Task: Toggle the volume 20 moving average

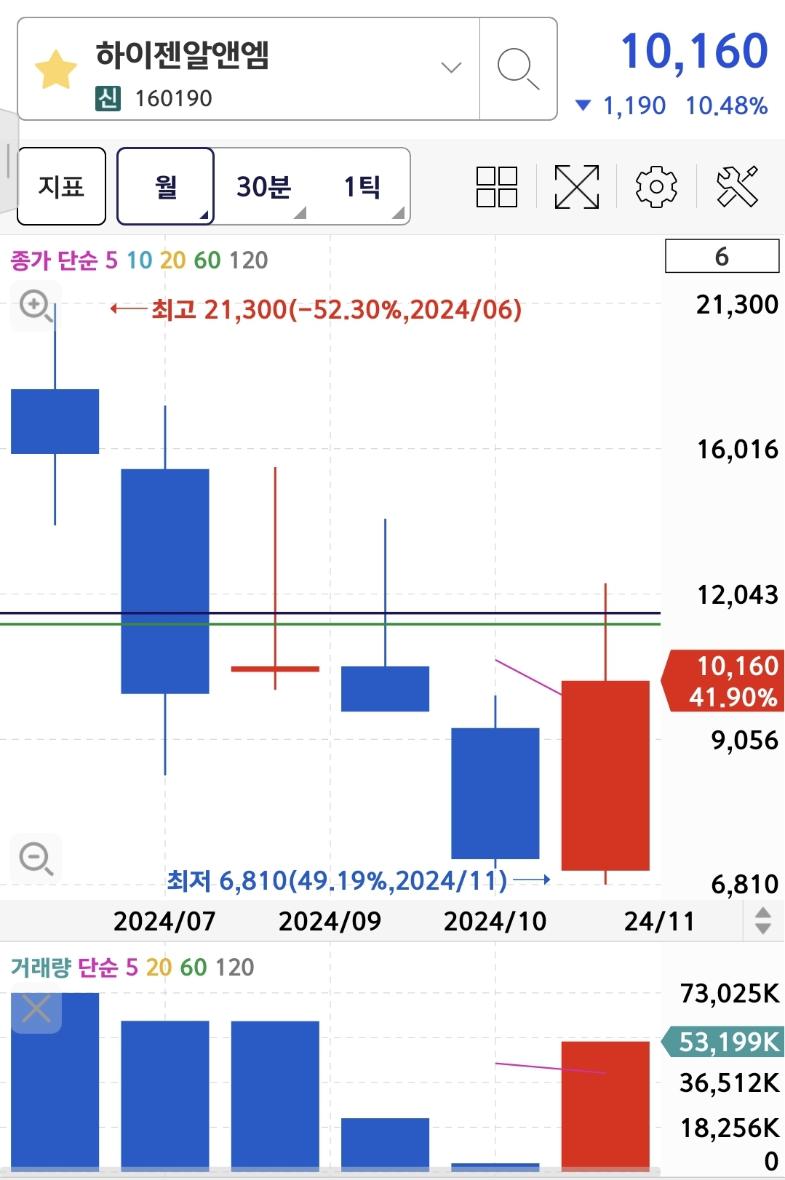Action: pos(159,968)
